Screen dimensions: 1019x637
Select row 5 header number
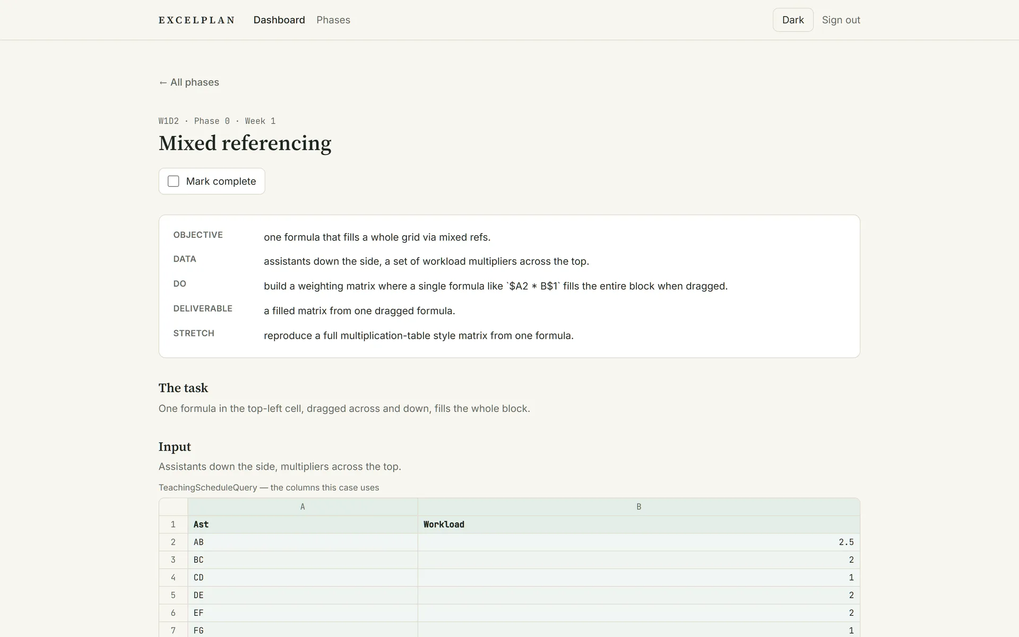pos(173,595)
